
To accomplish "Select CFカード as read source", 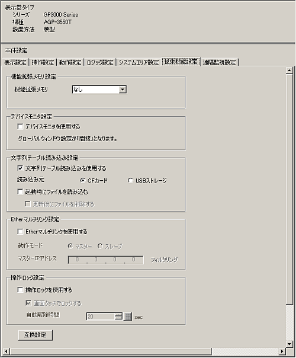I will pos(82,181).
